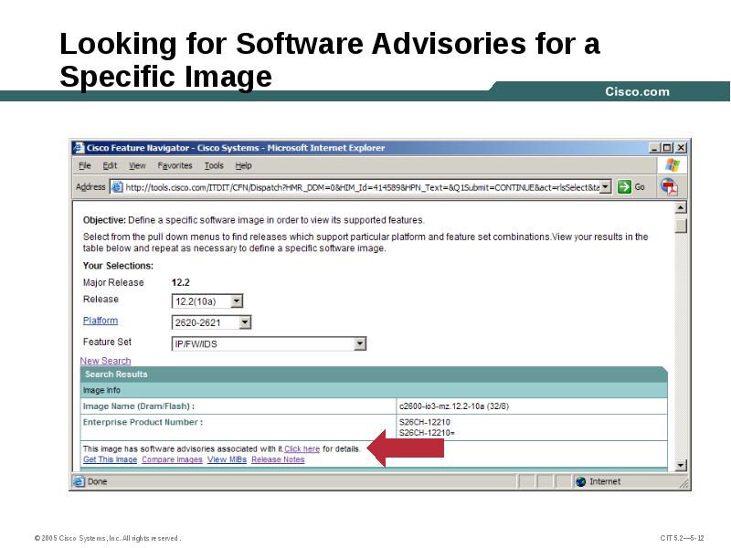This screenshot has width=731, height=548.
Task: Click the address URL field
Action: (x=362, y=187)
